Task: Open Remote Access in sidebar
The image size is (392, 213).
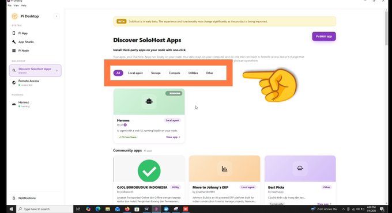Action: click(x=28, y=81)
